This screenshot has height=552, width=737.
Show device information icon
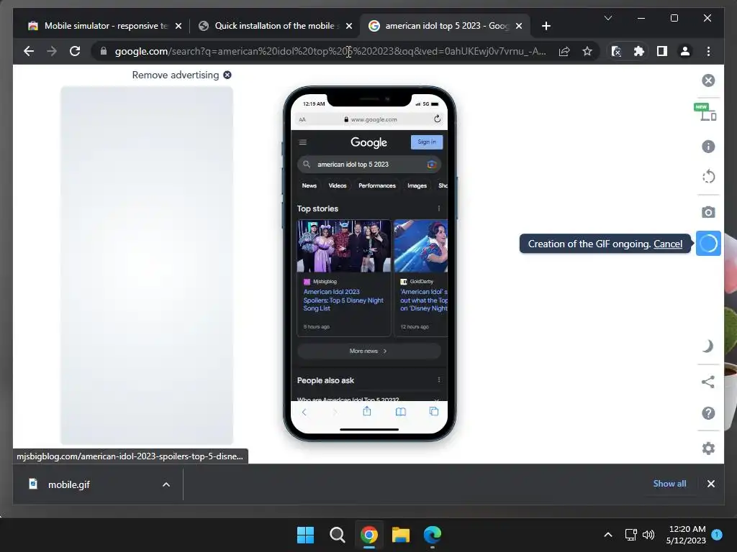[x=708, y=147]
